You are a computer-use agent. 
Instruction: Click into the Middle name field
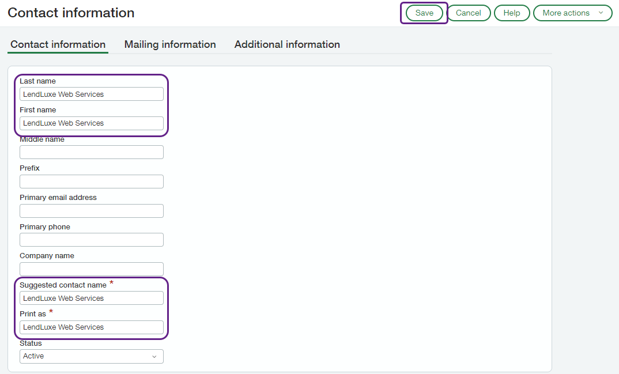coord(91,152)
